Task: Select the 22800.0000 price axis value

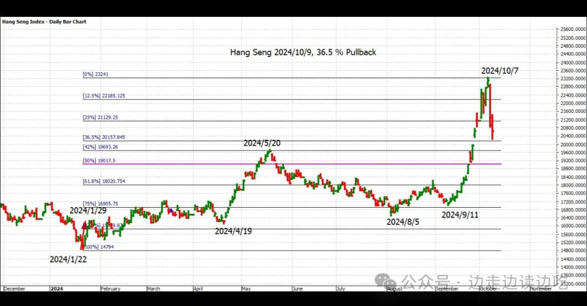Action: pyautogui.click(x=573, y=86)
